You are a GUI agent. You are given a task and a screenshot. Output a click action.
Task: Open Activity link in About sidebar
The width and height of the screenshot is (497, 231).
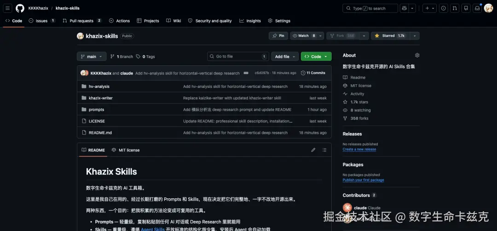click(x=353, y=94)
